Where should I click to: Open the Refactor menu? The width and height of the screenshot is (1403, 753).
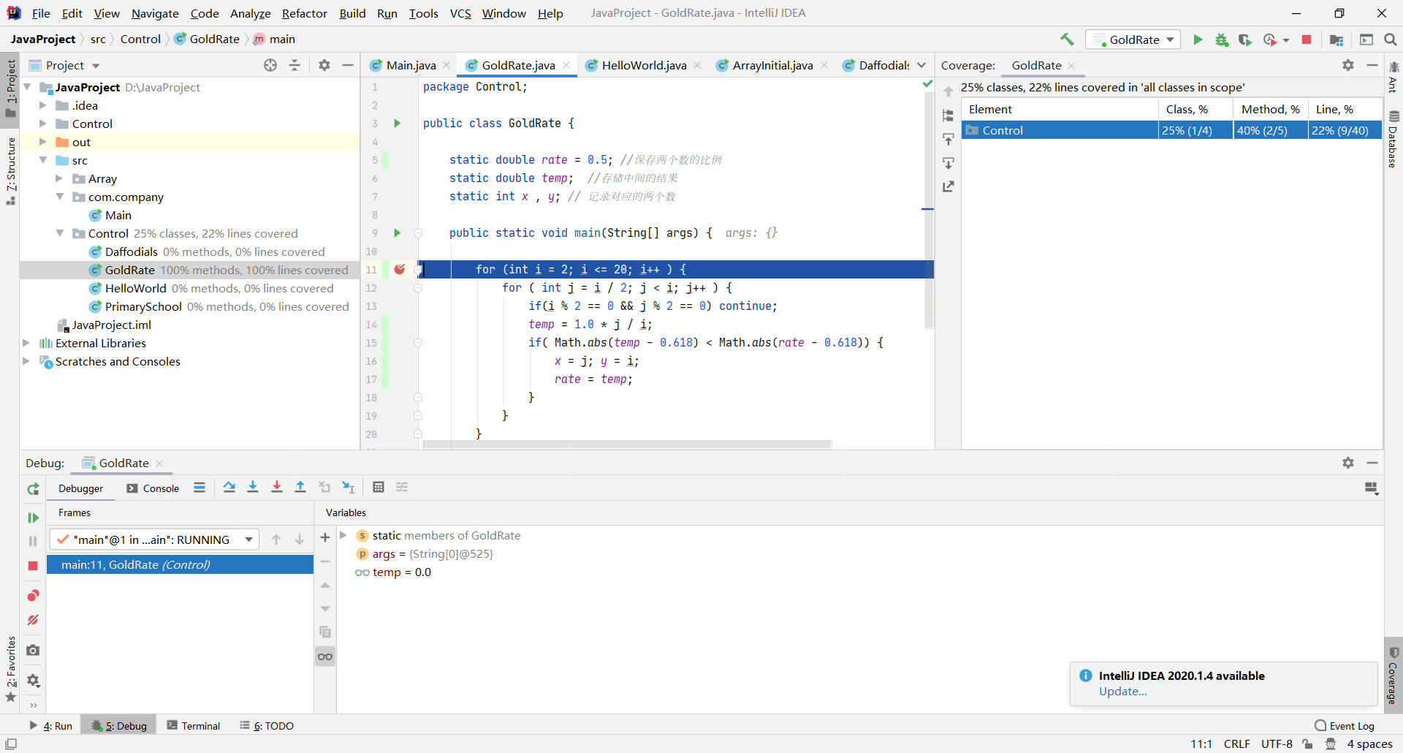coord(304,13)
